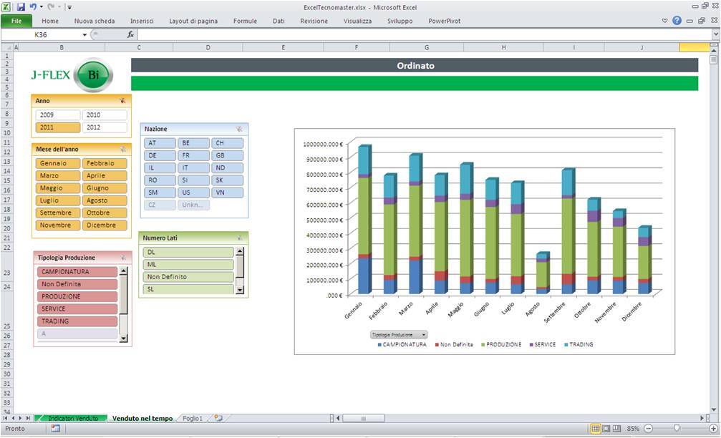Click the Redo arrow in quick access toolbar
Viewport: 721px width, 438px height.
coord(51,7)
